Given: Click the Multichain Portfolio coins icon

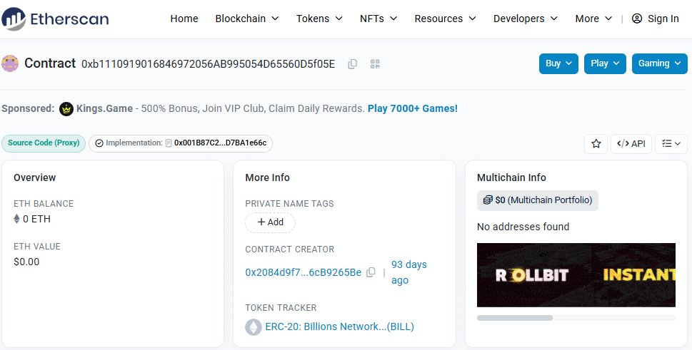Looking at the screenshot, I should coord(488,200).
